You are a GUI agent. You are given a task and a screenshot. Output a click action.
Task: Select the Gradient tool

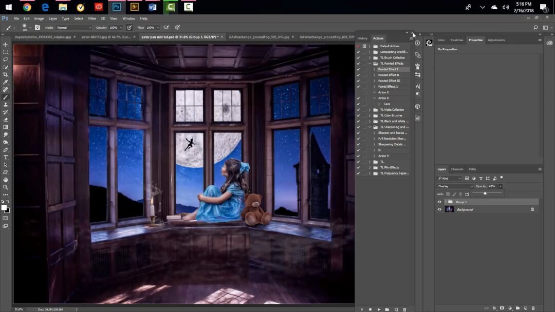(x=5, y=127)
